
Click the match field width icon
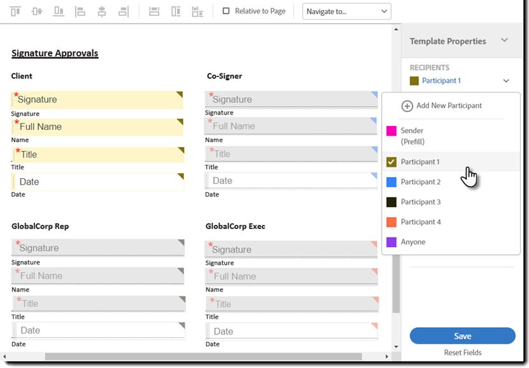coord(154,11)
